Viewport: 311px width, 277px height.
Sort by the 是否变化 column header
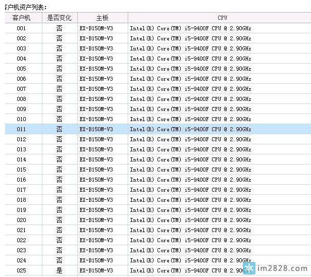[59, 18]
